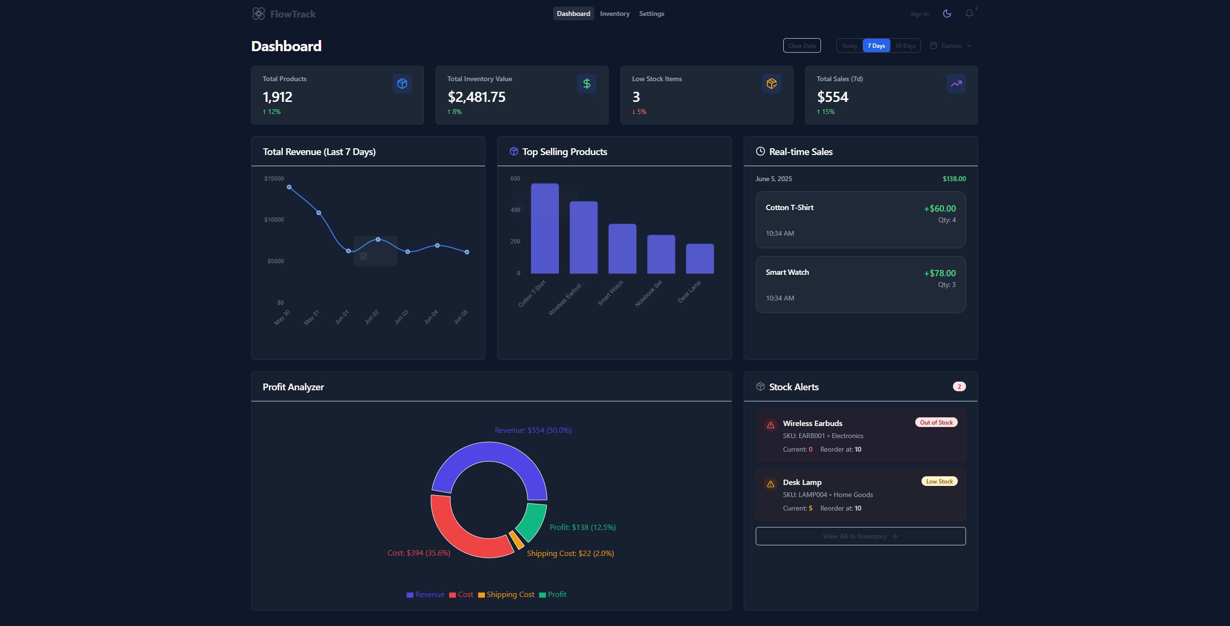1230x626 pixels.
Task: Click the warning triangle on Wireless Earbuds alert
Action: 770,425
